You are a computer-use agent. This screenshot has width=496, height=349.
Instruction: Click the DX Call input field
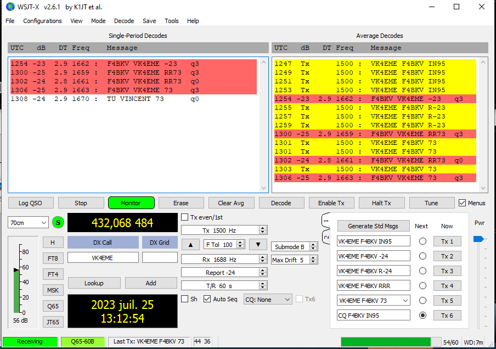pos(103,257)
